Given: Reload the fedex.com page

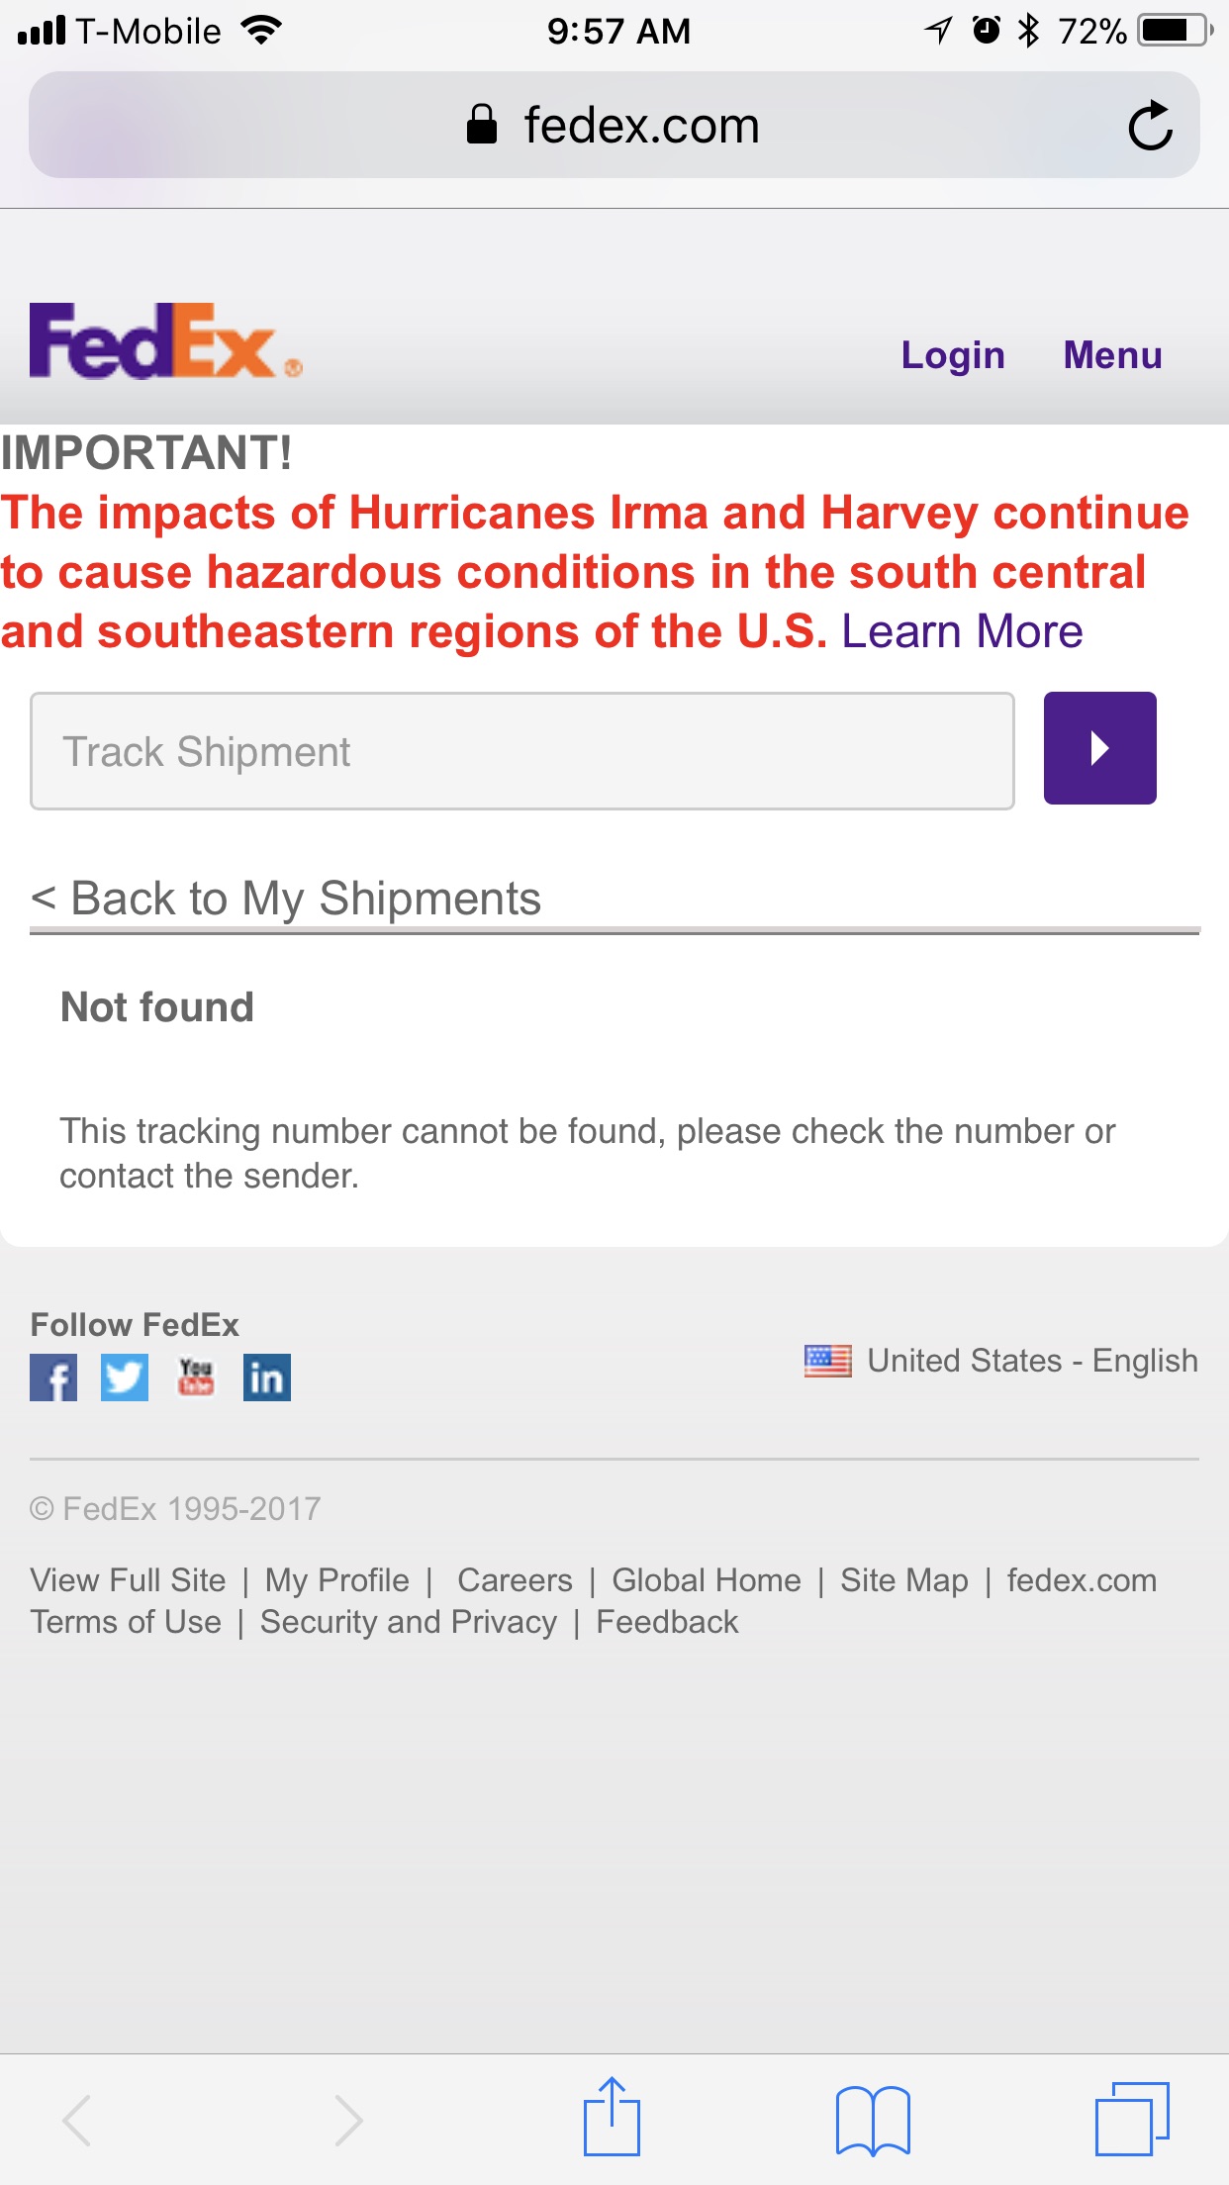Looking at the screenshot, I should pos(1150,127).
